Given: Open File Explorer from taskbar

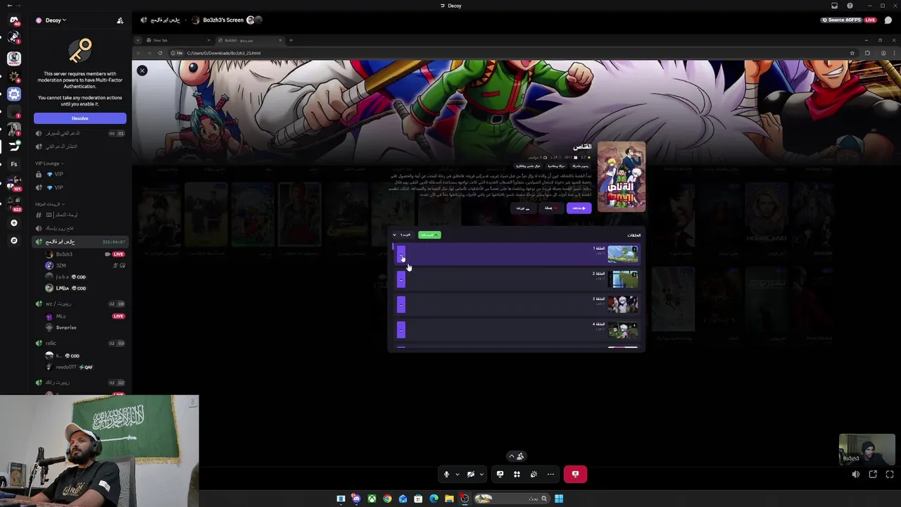Looking at the screenshot, I should [x=449, y=499].
